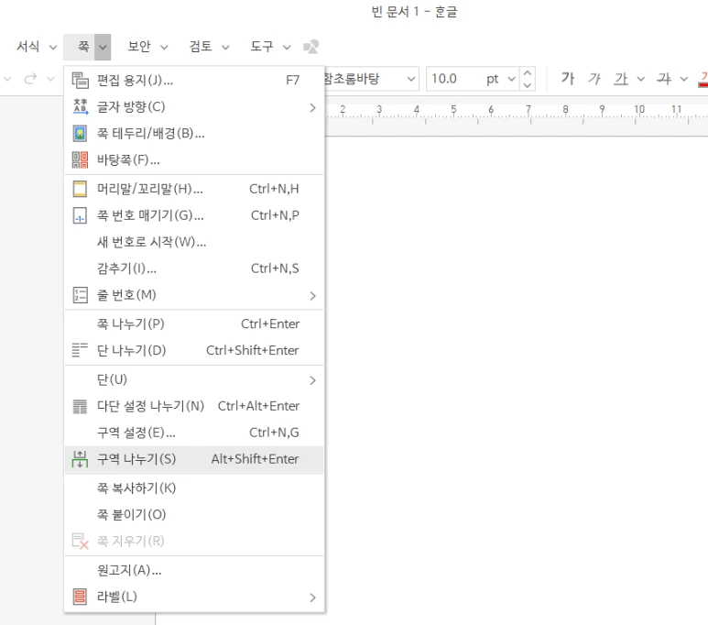Insert page break with 쪽 나누기(P)
Screen dimensions: 708x625
click(194, 324)
